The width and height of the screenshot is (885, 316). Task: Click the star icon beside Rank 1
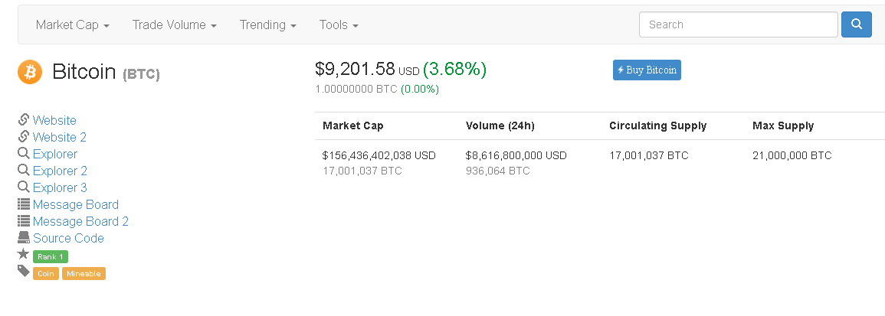(24, 255)
